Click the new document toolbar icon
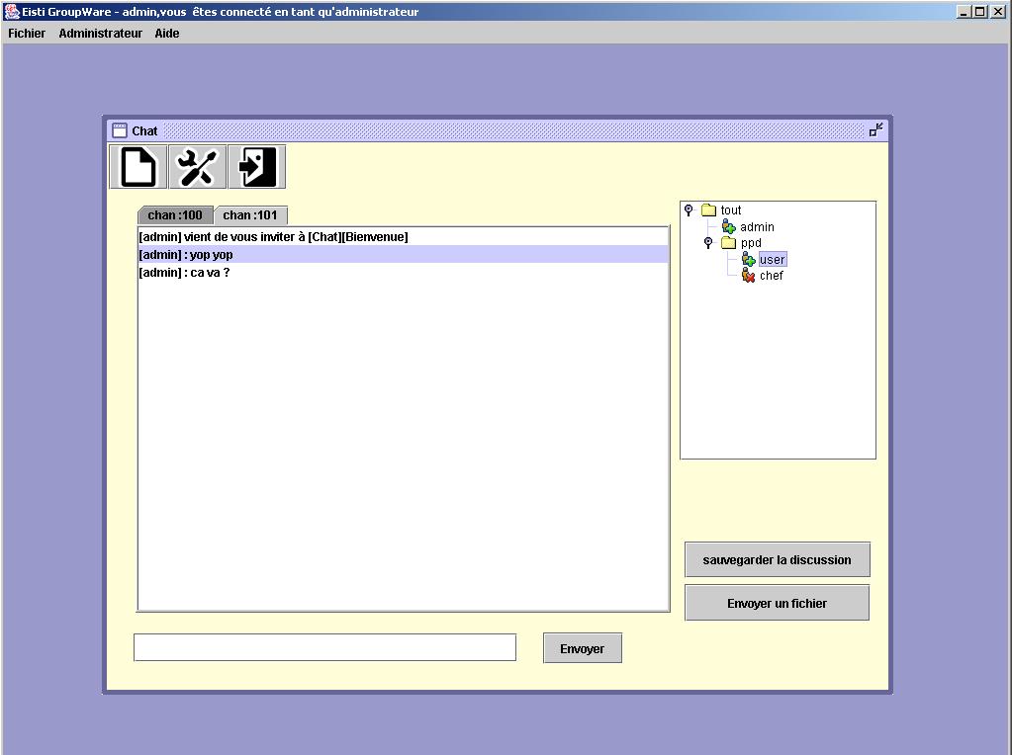 tap(138, 167)
